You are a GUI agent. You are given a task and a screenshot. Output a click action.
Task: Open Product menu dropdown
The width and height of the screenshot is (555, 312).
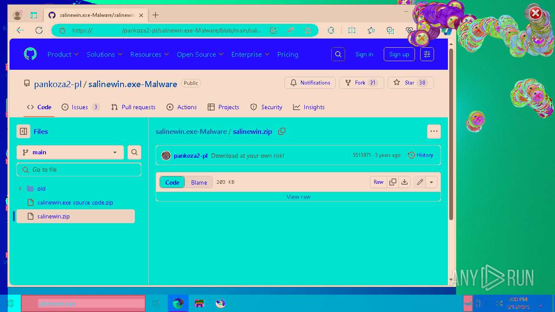[x=63, y=54]
